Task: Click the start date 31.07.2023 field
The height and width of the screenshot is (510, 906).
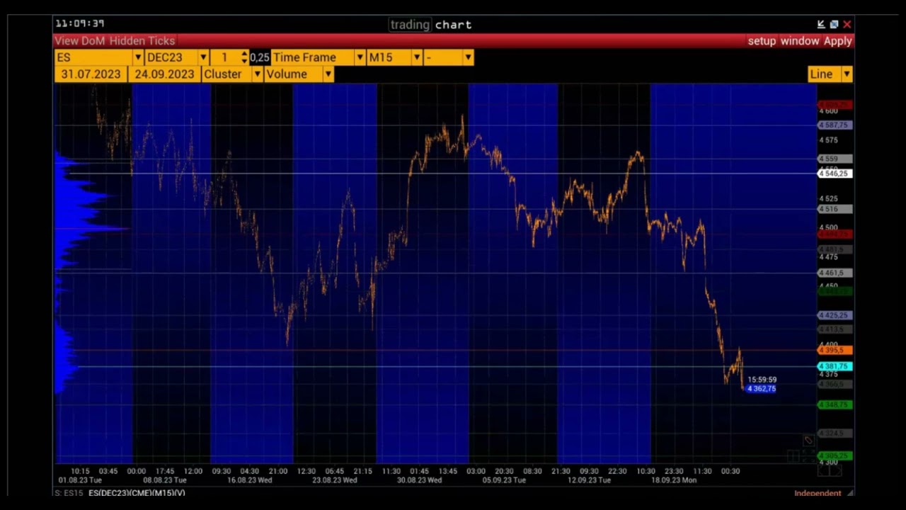Action: pos(91,74)
